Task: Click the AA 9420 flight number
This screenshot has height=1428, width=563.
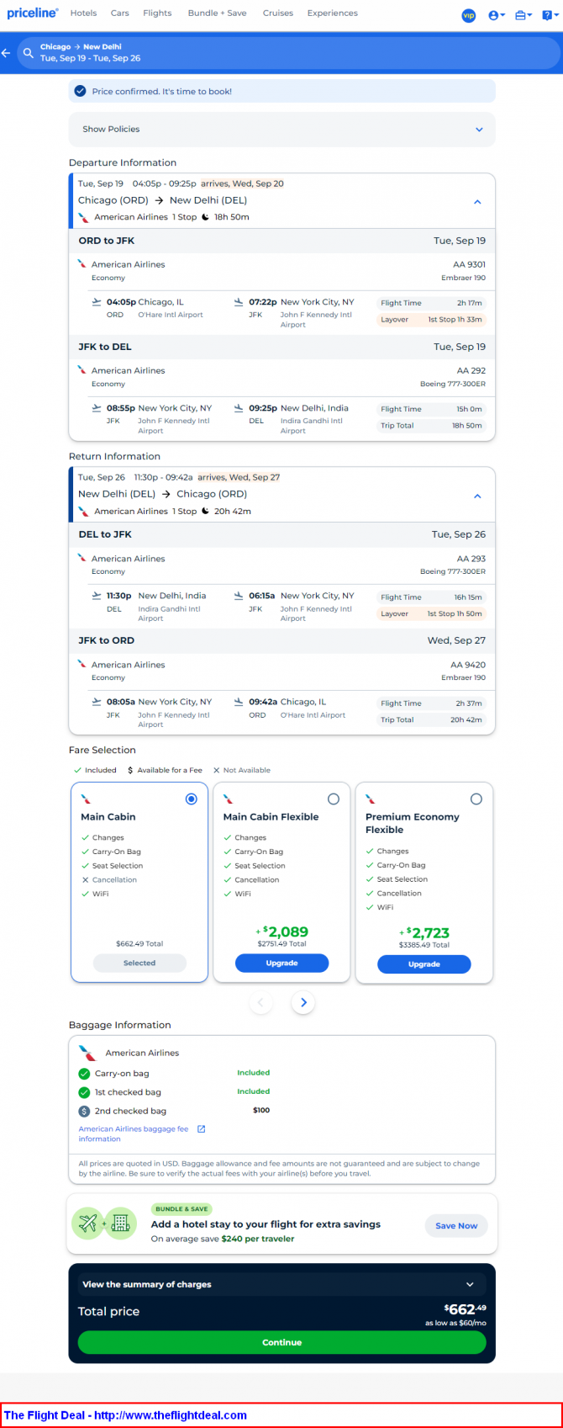Action: click(469, 665)
